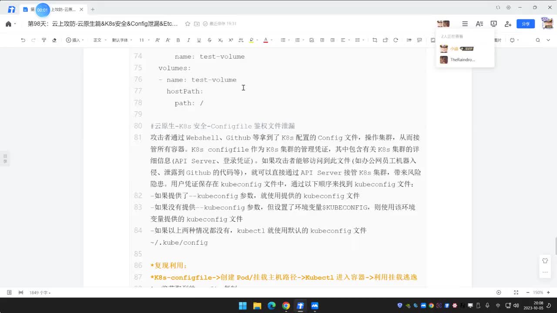Image resolution: width=557 pixels, height=313 pixels.
Task: Click the redo arrow
Action: [x=34, y=40]
